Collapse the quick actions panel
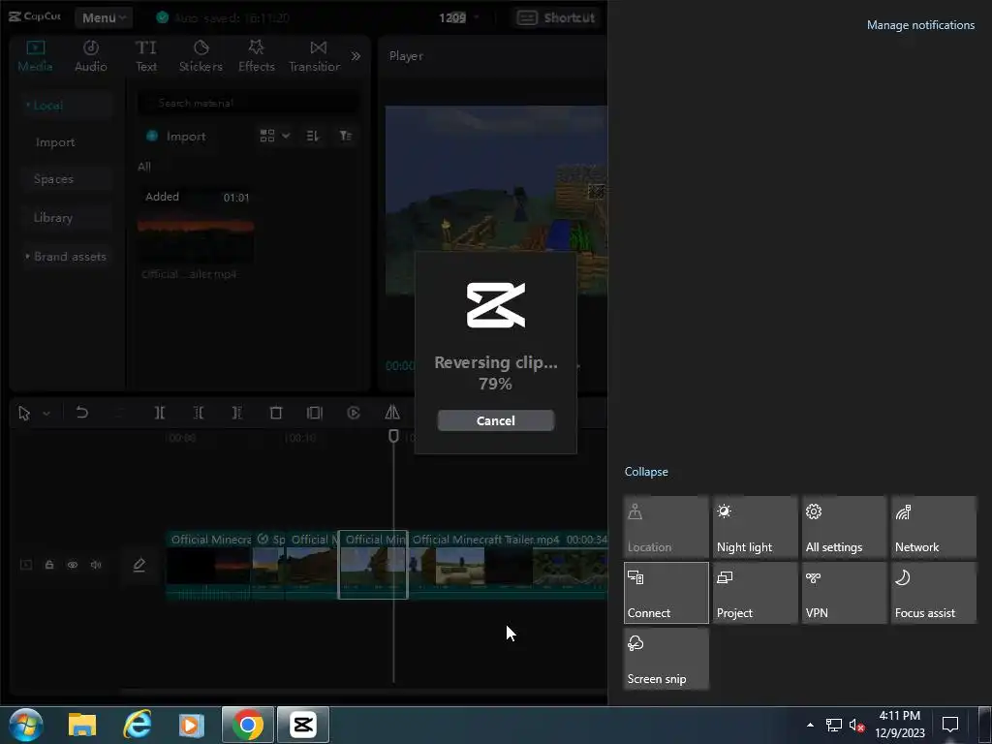Screen dimensions: 992x744 click(x=646, y=472)
